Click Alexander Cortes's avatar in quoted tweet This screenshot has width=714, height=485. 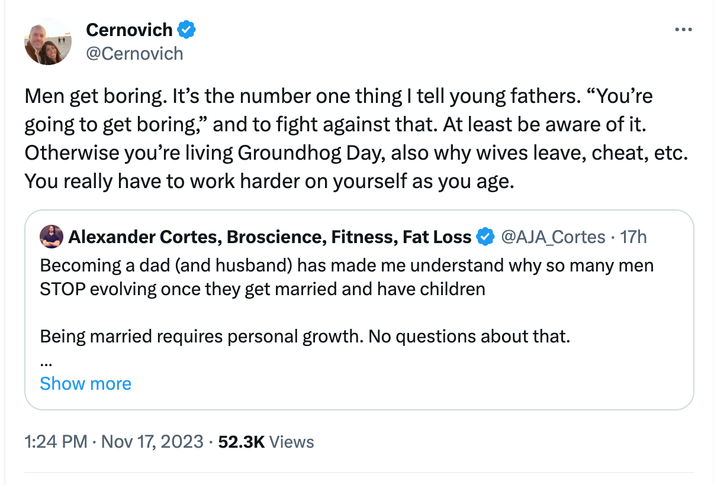click(52, 236)
